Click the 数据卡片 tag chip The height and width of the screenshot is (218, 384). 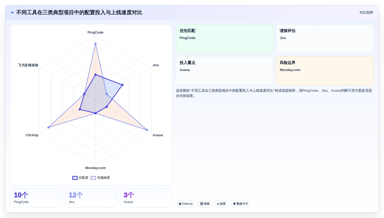click(x=241, y=204)
